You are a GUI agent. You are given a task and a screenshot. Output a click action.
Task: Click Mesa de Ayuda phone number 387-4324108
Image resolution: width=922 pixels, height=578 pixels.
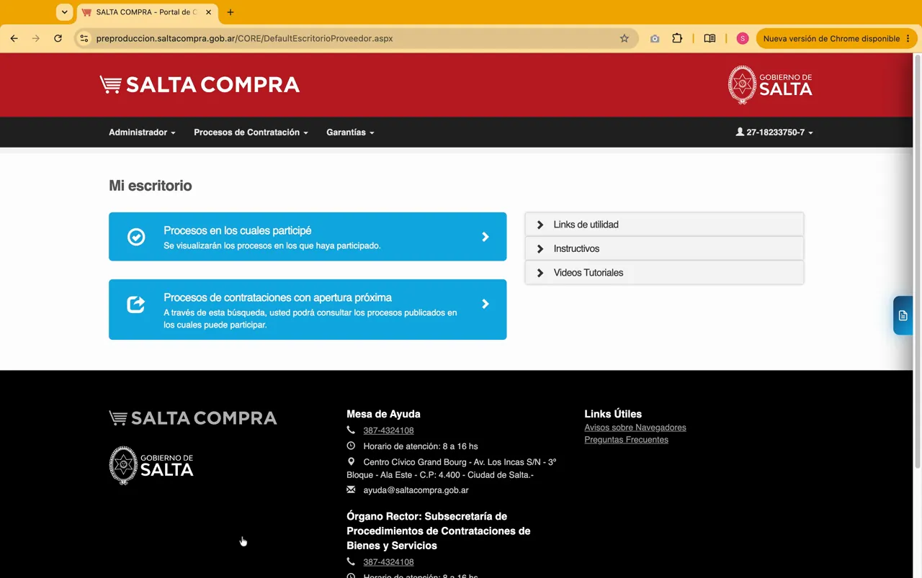388,430
